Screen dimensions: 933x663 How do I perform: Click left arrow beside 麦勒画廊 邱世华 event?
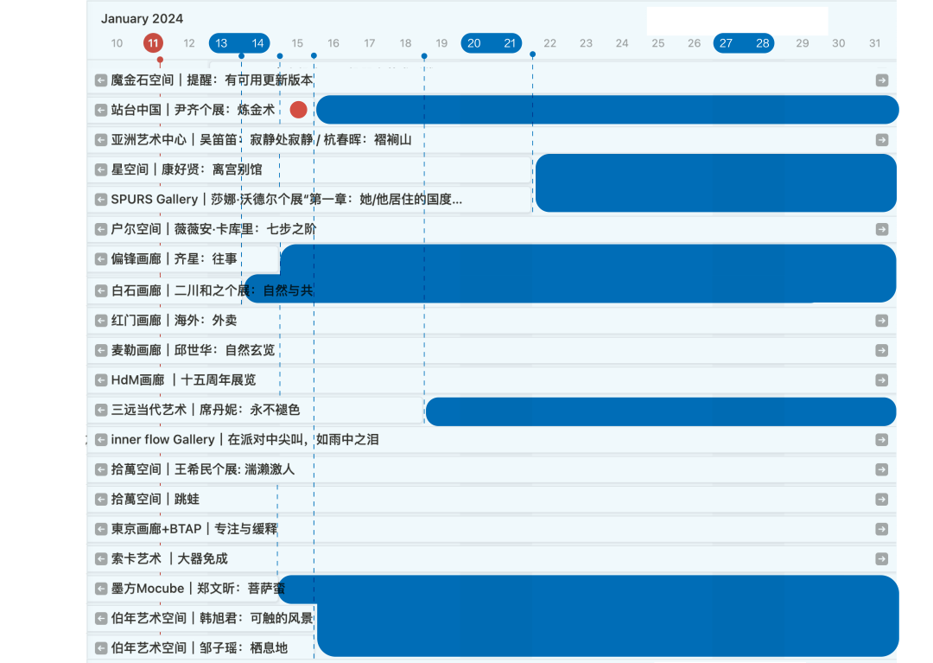coord(101,350)
